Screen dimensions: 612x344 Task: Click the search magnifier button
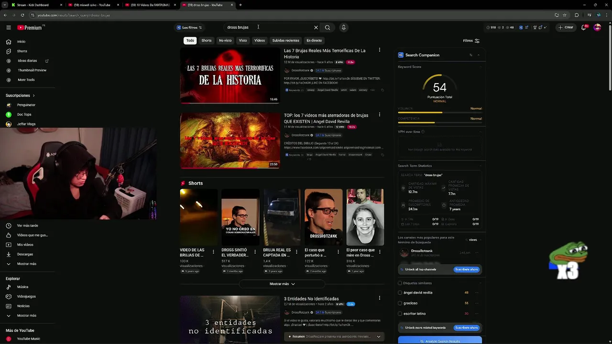(328, 28)
